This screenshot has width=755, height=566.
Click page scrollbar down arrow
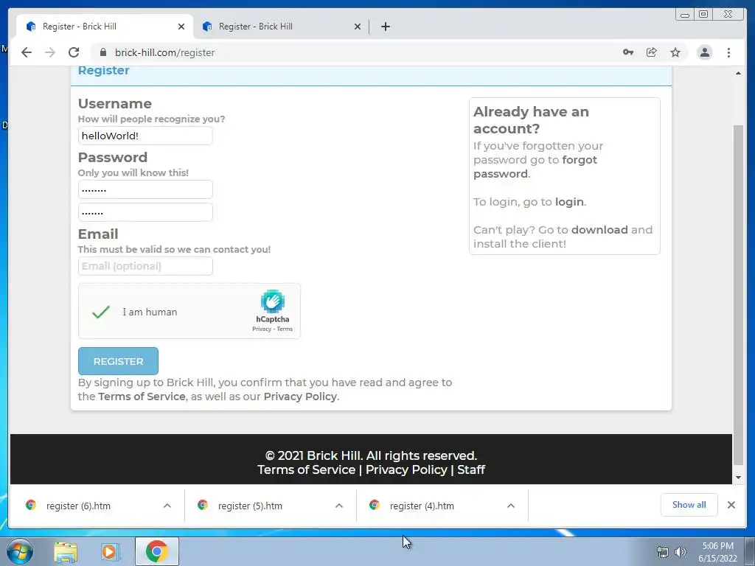tap(738, 478)
